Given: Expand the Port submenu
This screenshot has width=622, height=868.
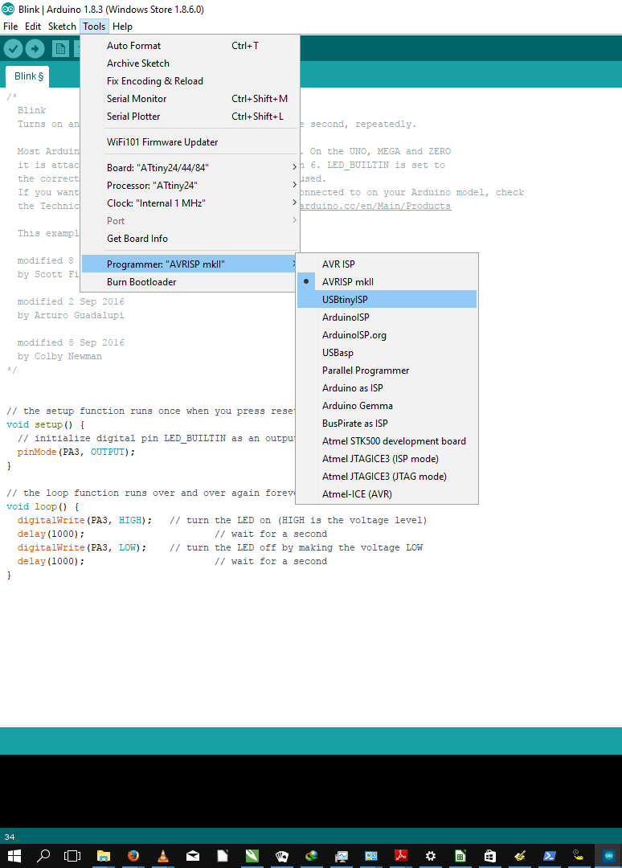Looking at the screenshot, I should [190, 221].
